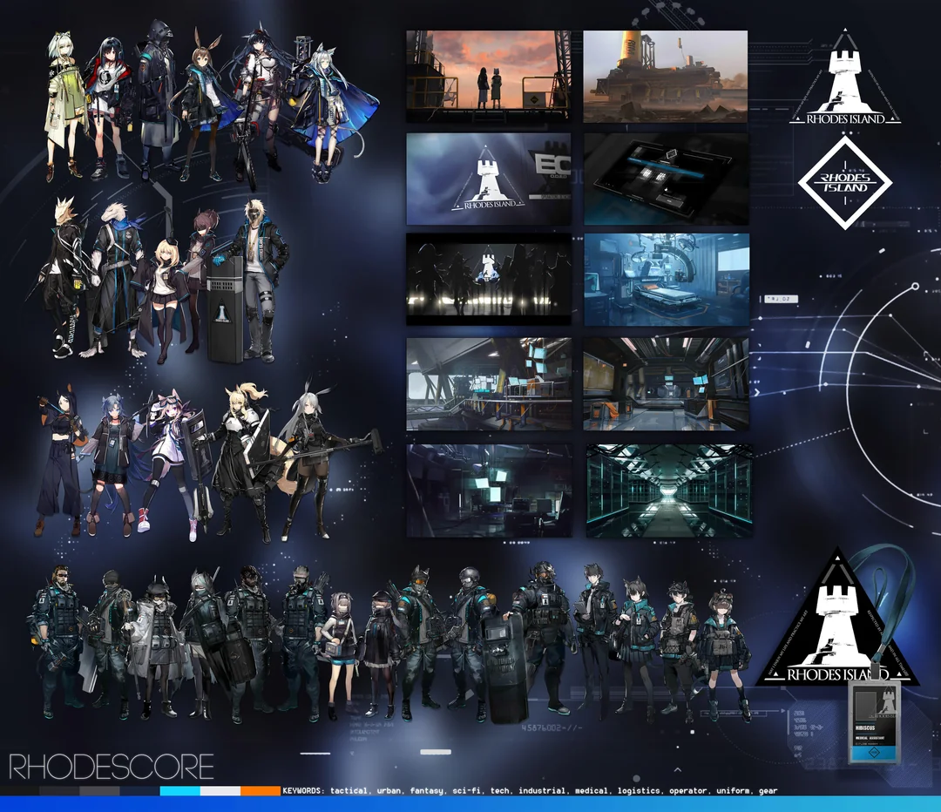Image resolution: width=941 pixels, height=812 pixels.
Task: Click the keyword "operator"
Action: 689,791
